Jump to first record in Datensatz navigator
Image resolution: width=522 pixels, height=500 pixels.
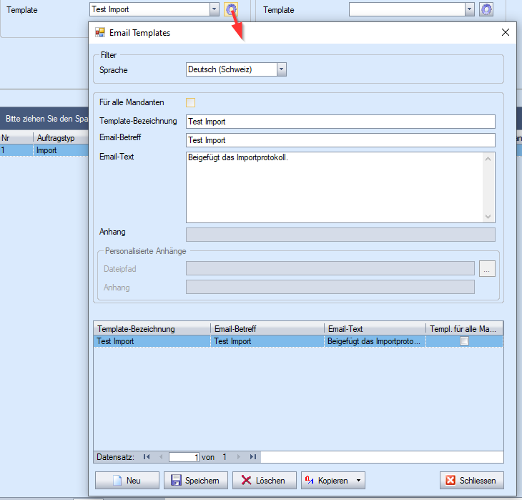point(147,456)
